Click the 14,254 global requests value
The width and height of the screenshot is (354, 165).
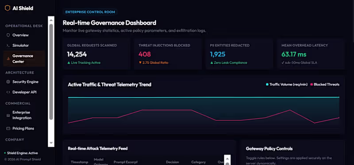77,54
